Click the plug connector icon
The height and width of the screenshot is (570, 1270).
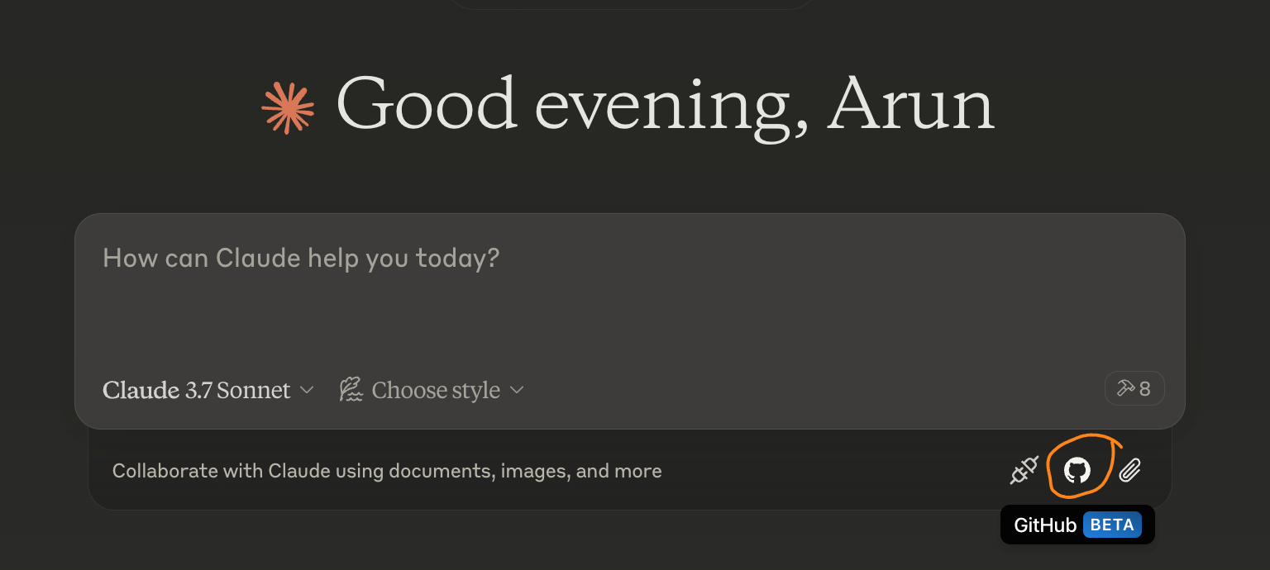tap(1024, 471)
